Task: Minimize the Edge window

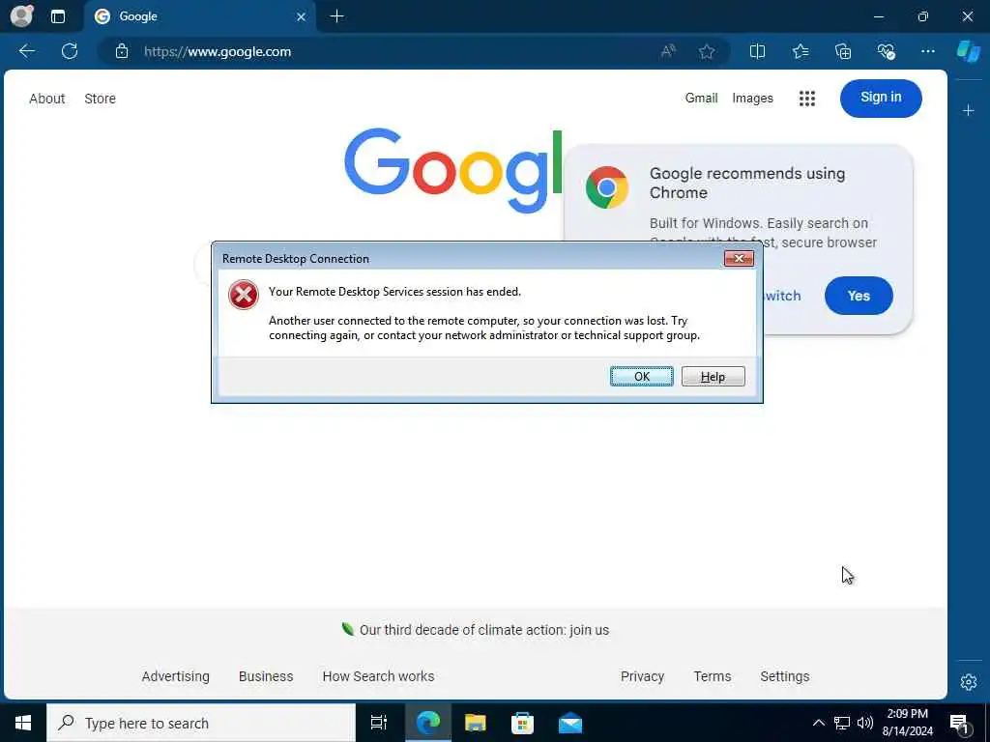Action: [x=878, y=16]
